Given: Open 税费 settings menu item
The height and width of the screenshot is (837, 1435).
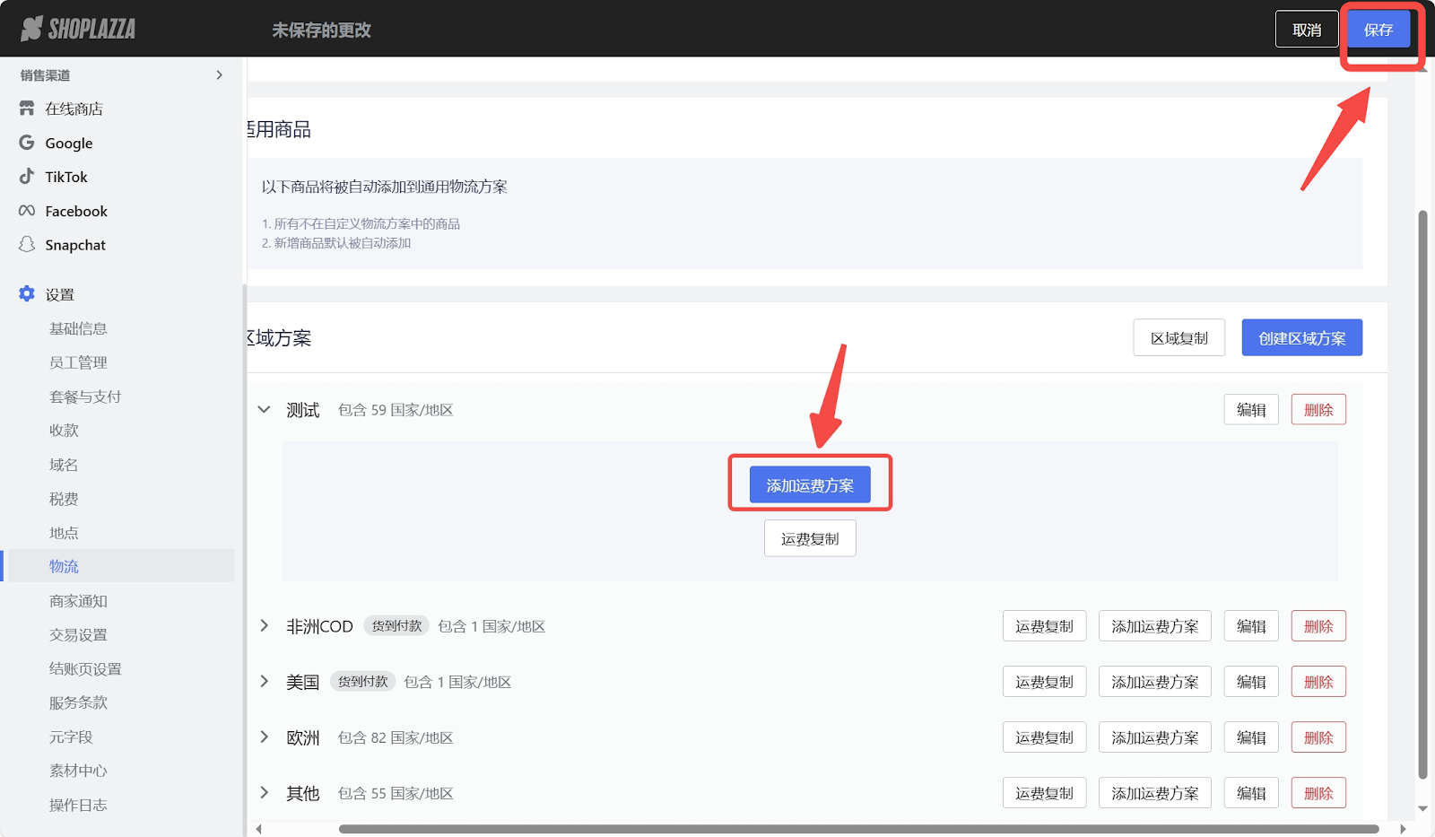Looking at the screenshot, I should pos(64,499).
